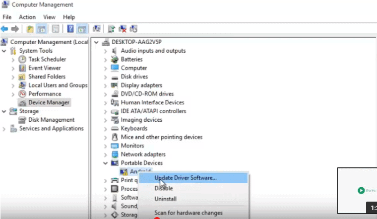Select Device Manager in the tree
The width and height of the screenshot is (377, 219).
(x=49, y=102)
